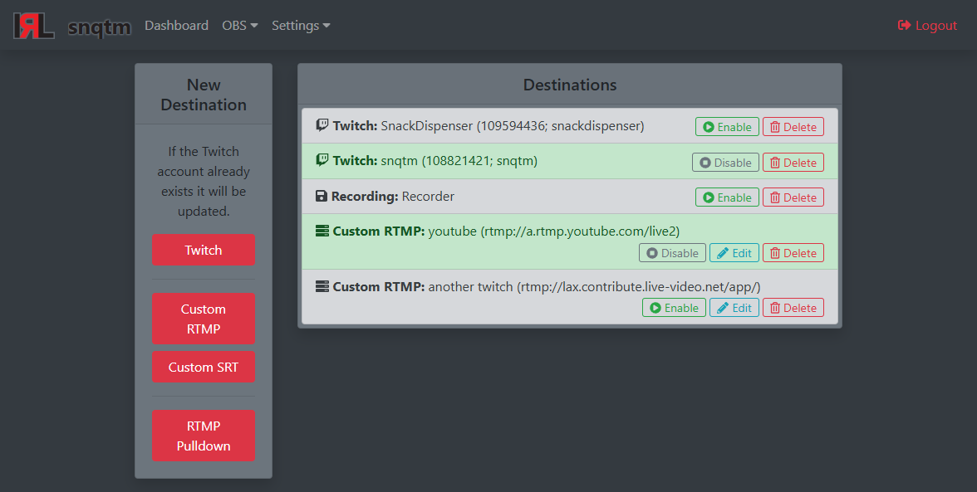
Task: Delete the Recorder recording destination
Action: click(x=793, y=197)
